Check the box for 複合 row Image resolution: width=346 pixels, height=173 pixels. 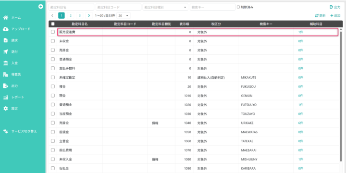[53, 86]
